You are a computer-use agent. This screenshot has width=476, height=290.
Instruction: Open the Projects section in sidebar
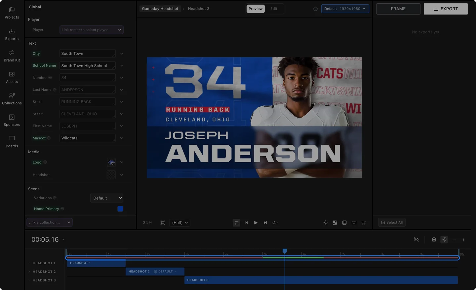pos(12,13)
